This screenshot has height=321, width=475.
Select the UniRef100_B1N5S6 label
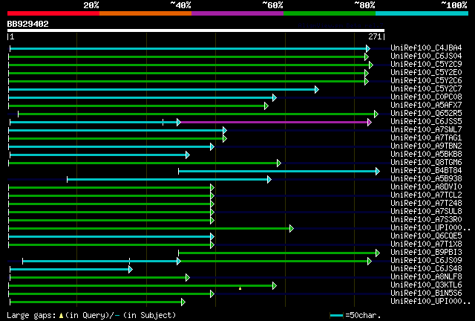click(426, 294)
